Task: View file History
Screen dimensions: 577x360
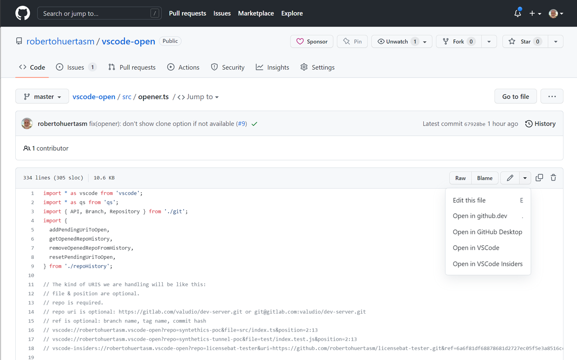Action: [540, 124]
